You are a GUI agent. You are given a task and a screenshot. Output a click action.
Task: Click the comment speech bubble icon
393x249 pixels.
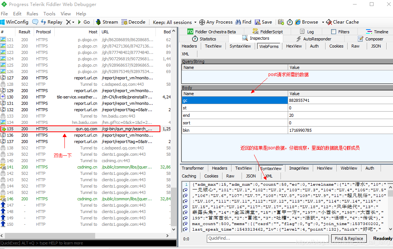[x=35, y=22]
